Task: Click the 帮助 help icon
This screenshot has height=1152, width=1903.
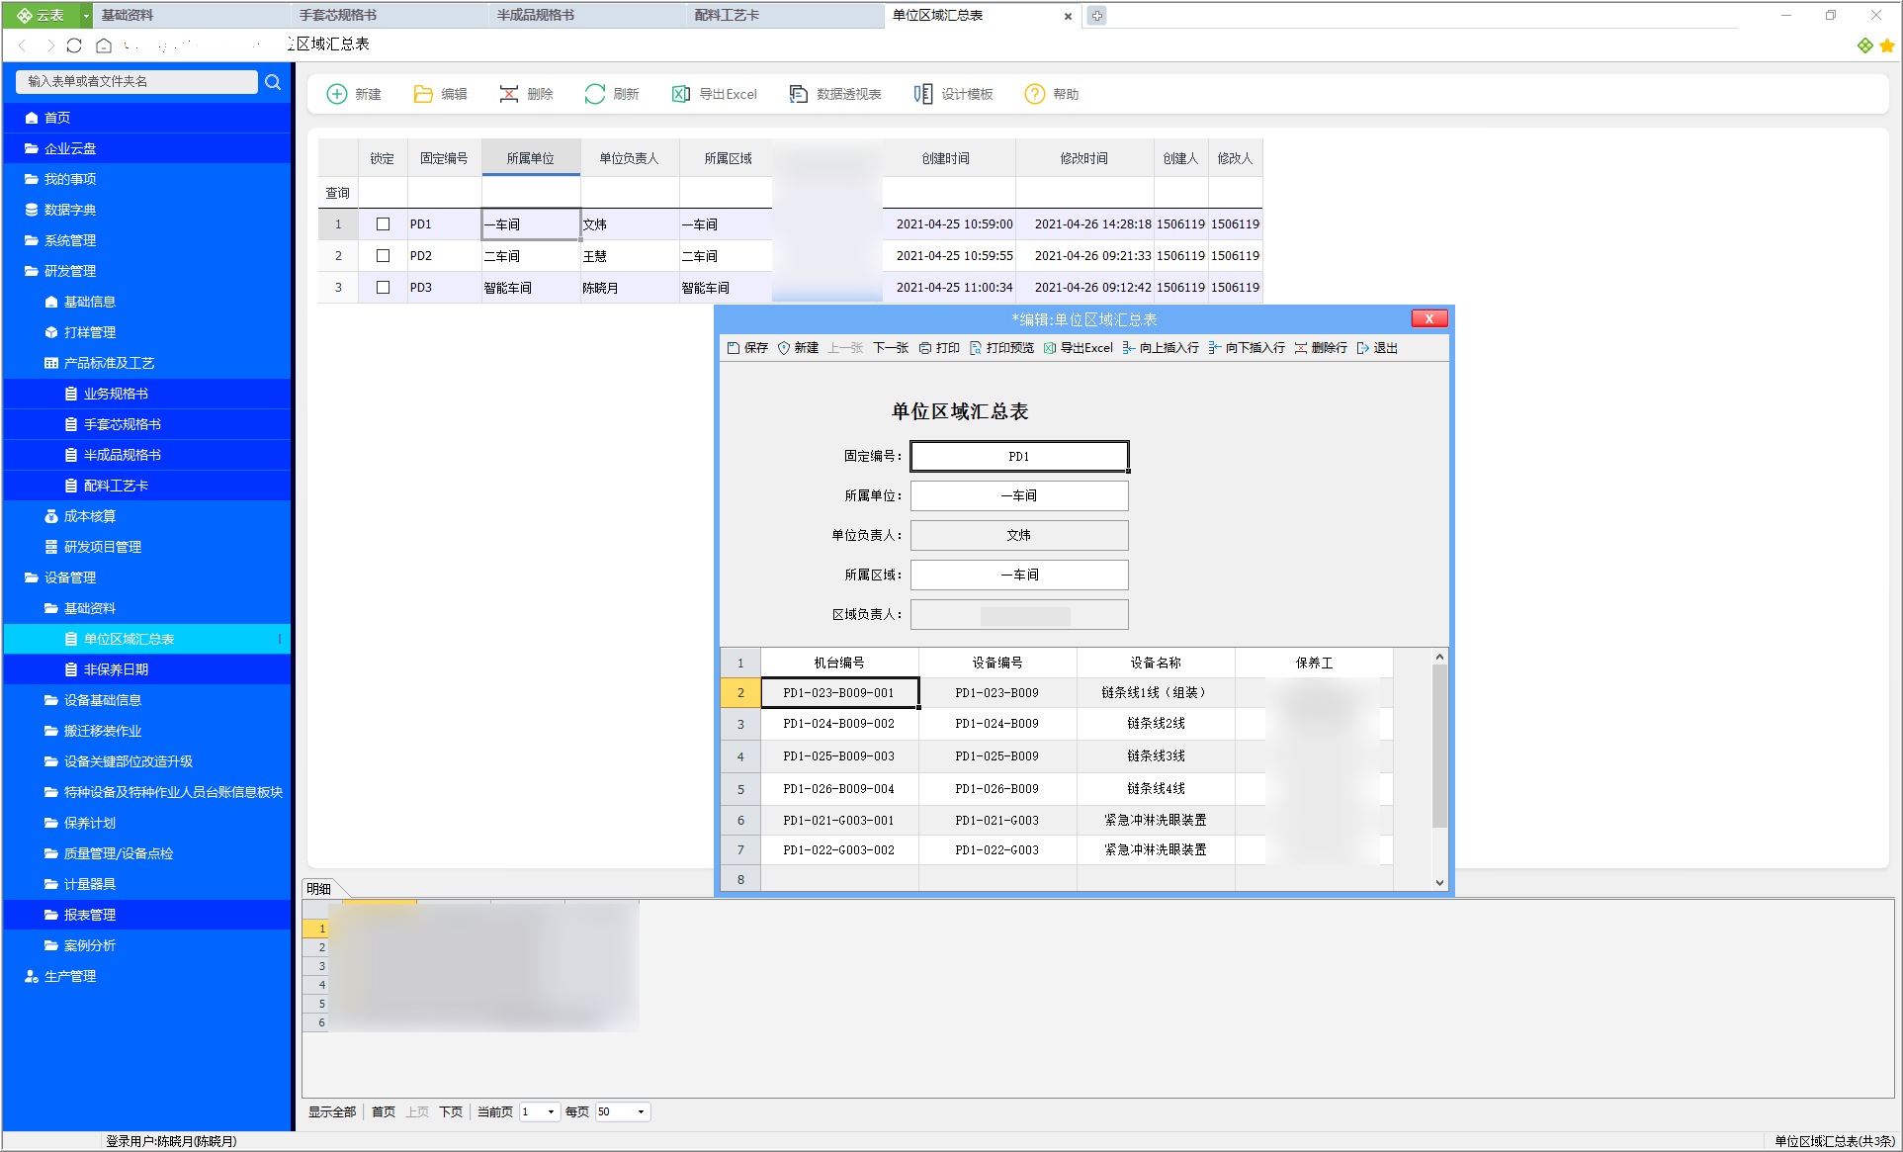Action: (x=1035, y=94)
